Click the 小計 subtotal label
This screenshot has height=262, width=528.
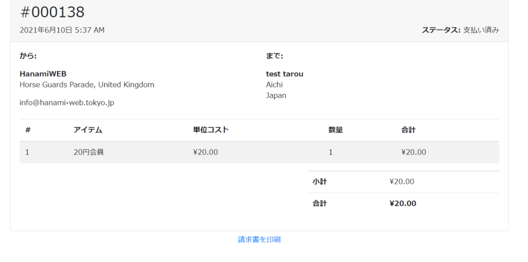(x=320, y=182)
